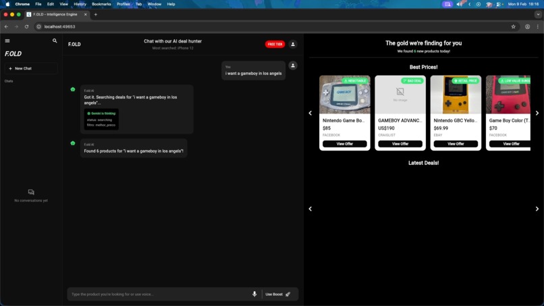Open the Bookmarks menu
Image resolution: width=544 pixels, height=306 pixels.
101,4
